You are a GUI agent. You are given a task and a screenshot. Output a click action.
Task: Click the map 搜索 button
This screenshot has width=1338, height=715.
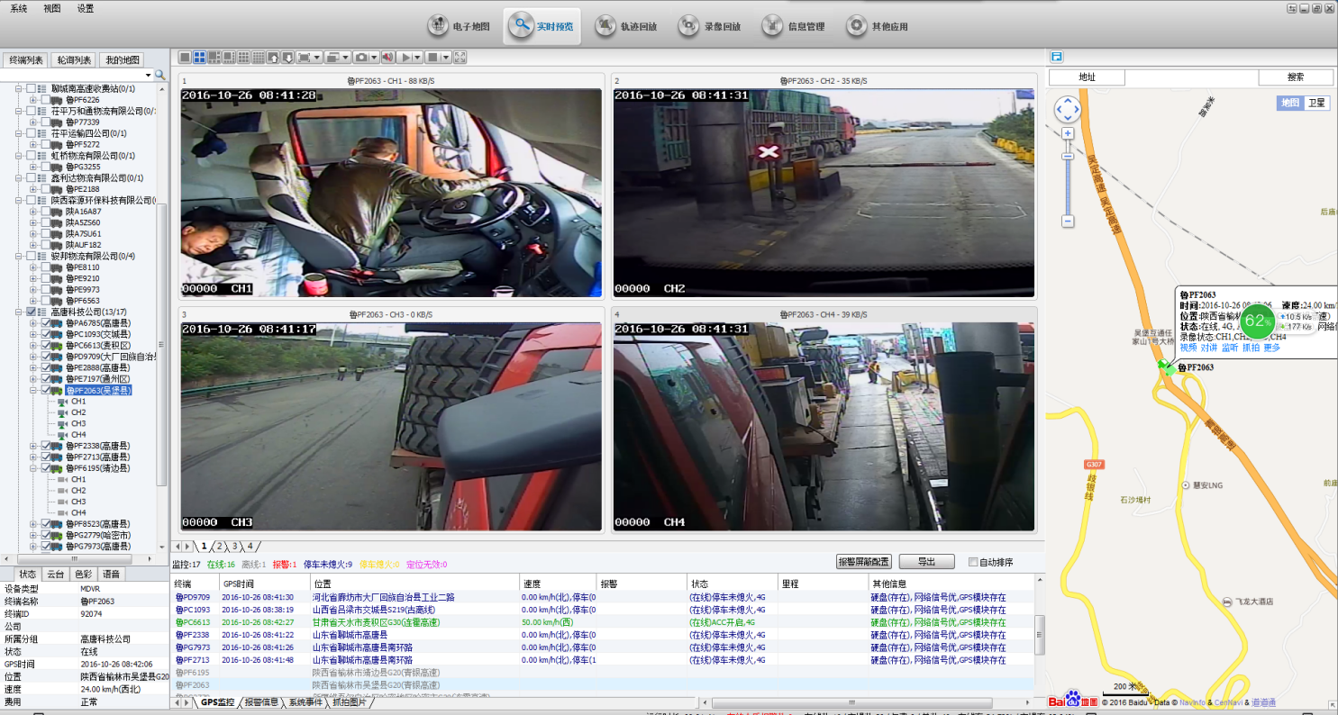pyautogui.click(x=1296, y=77)
